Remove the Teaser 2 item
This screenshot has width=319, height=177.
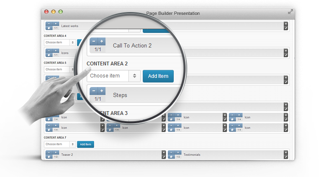[164, 152]
